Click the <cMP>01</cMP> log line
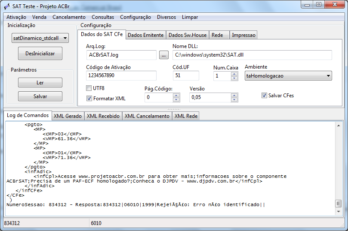Viewport: 348px width, 231px height. 62,153
